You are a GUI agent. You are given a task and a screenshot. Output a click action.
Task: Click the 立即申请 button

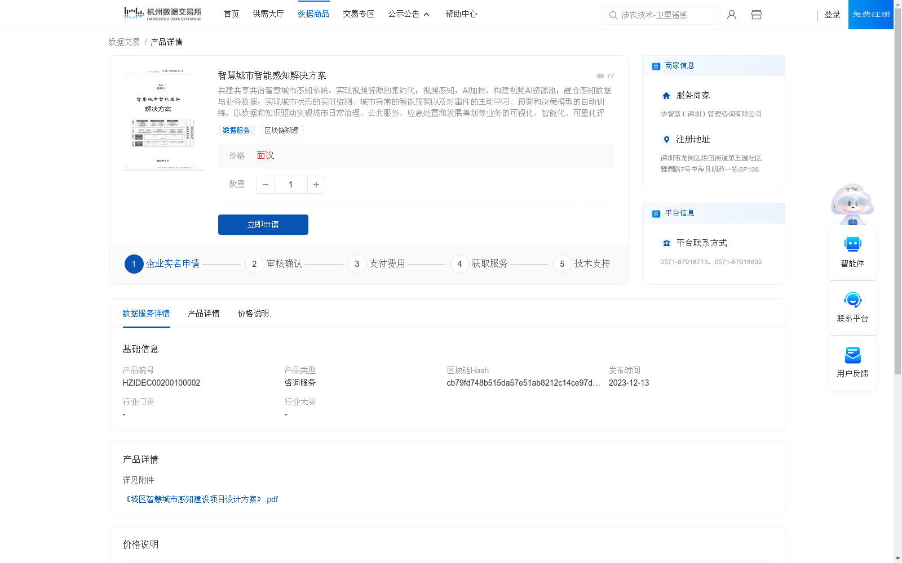click(x=263, y=225)
